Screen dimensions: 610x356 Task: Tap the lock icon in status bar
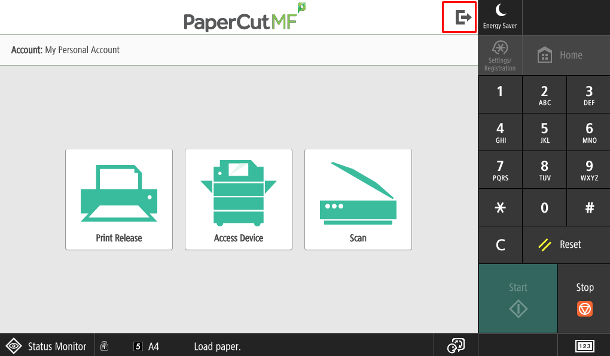(x=104, y=345)
